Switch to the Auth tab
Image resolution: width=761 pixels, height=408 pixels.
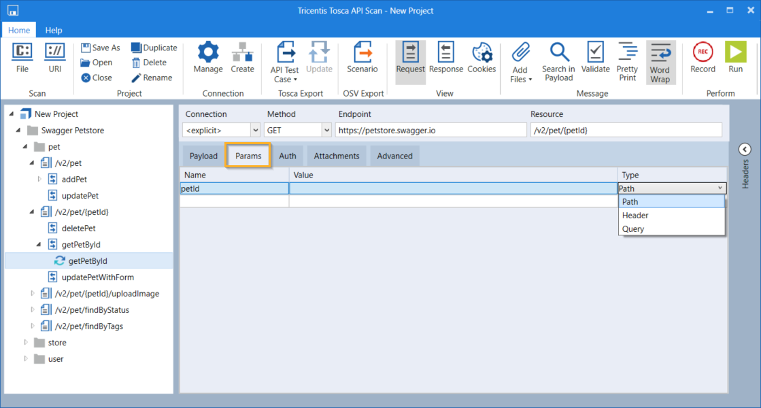click(288, 156)
